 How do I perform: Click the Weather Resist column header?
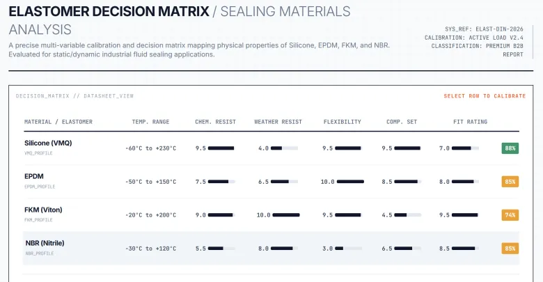278,122
